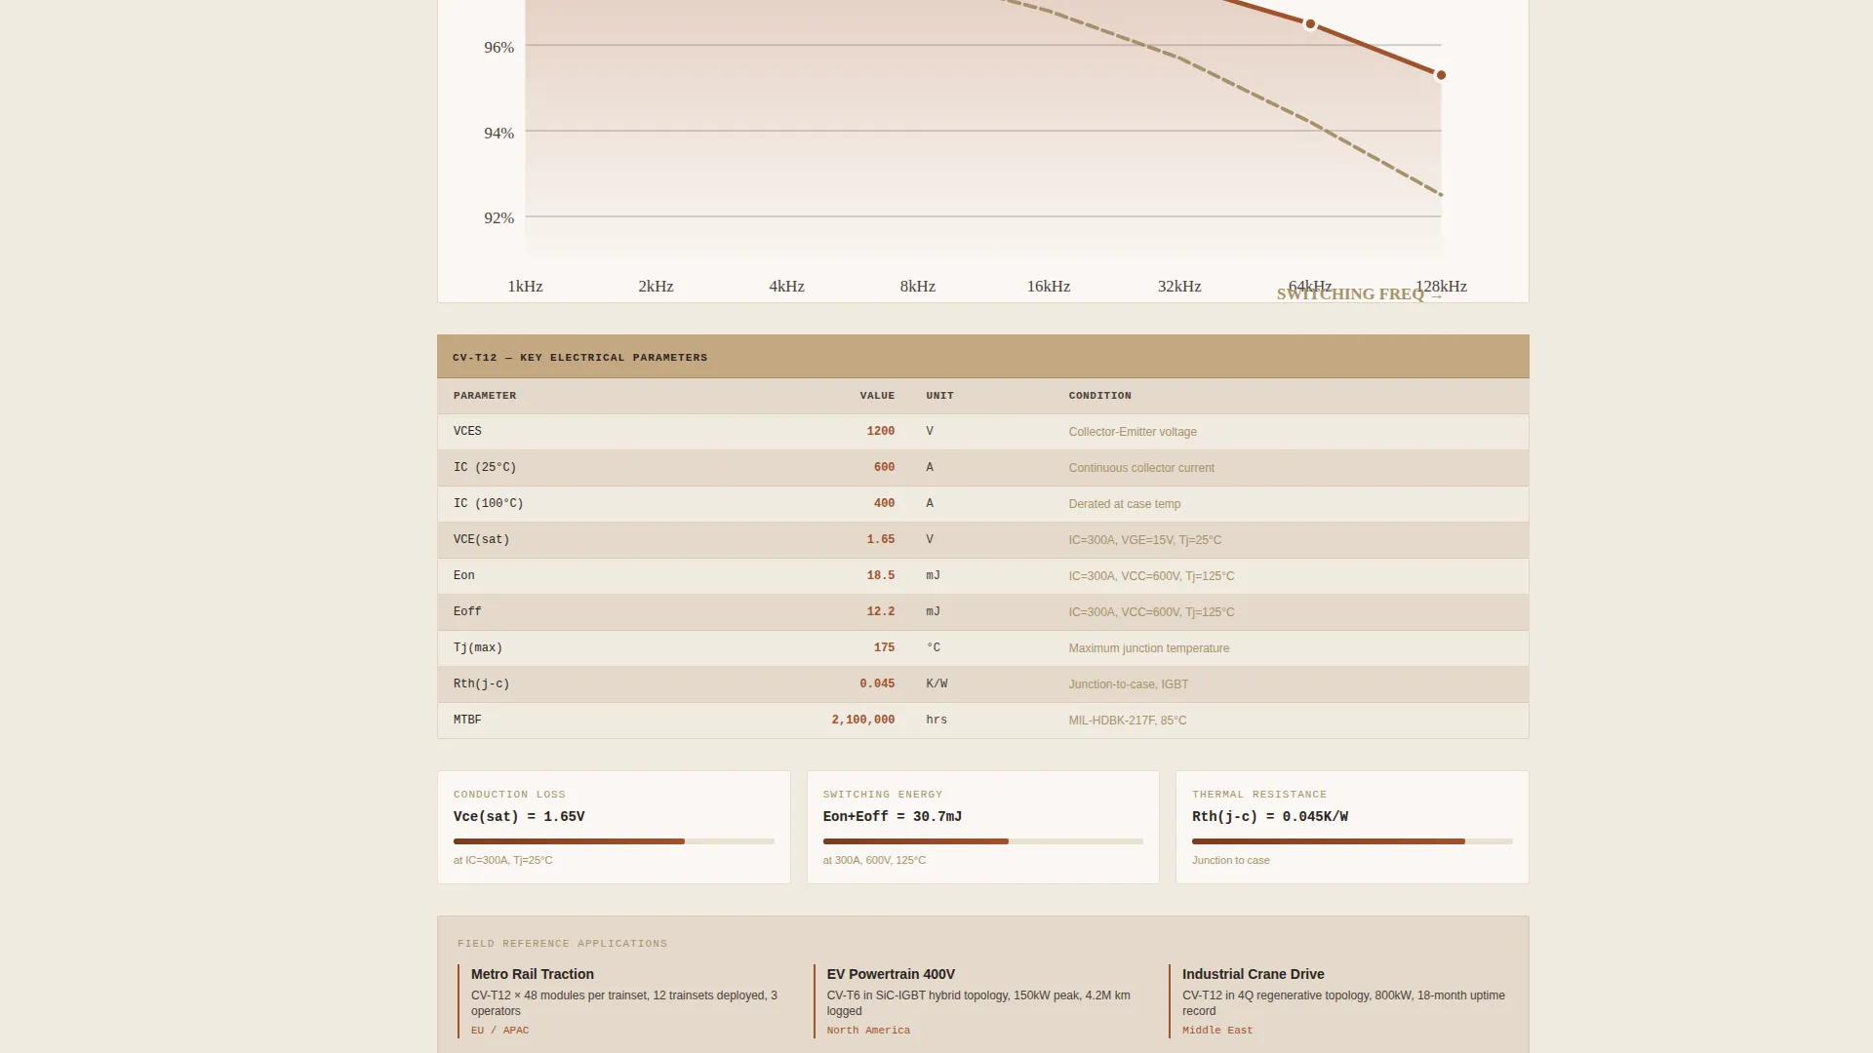Screen dimensions: 1873x1053
Task: Select the 16kHz axis label
Action: (1048, 287)
